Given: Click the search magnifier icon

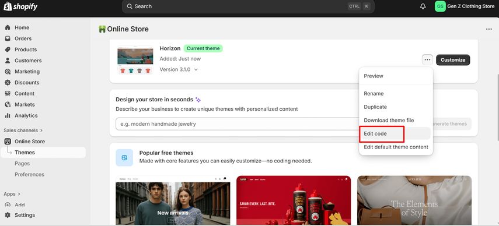Looking at the screenshot, I should (129, 6).
